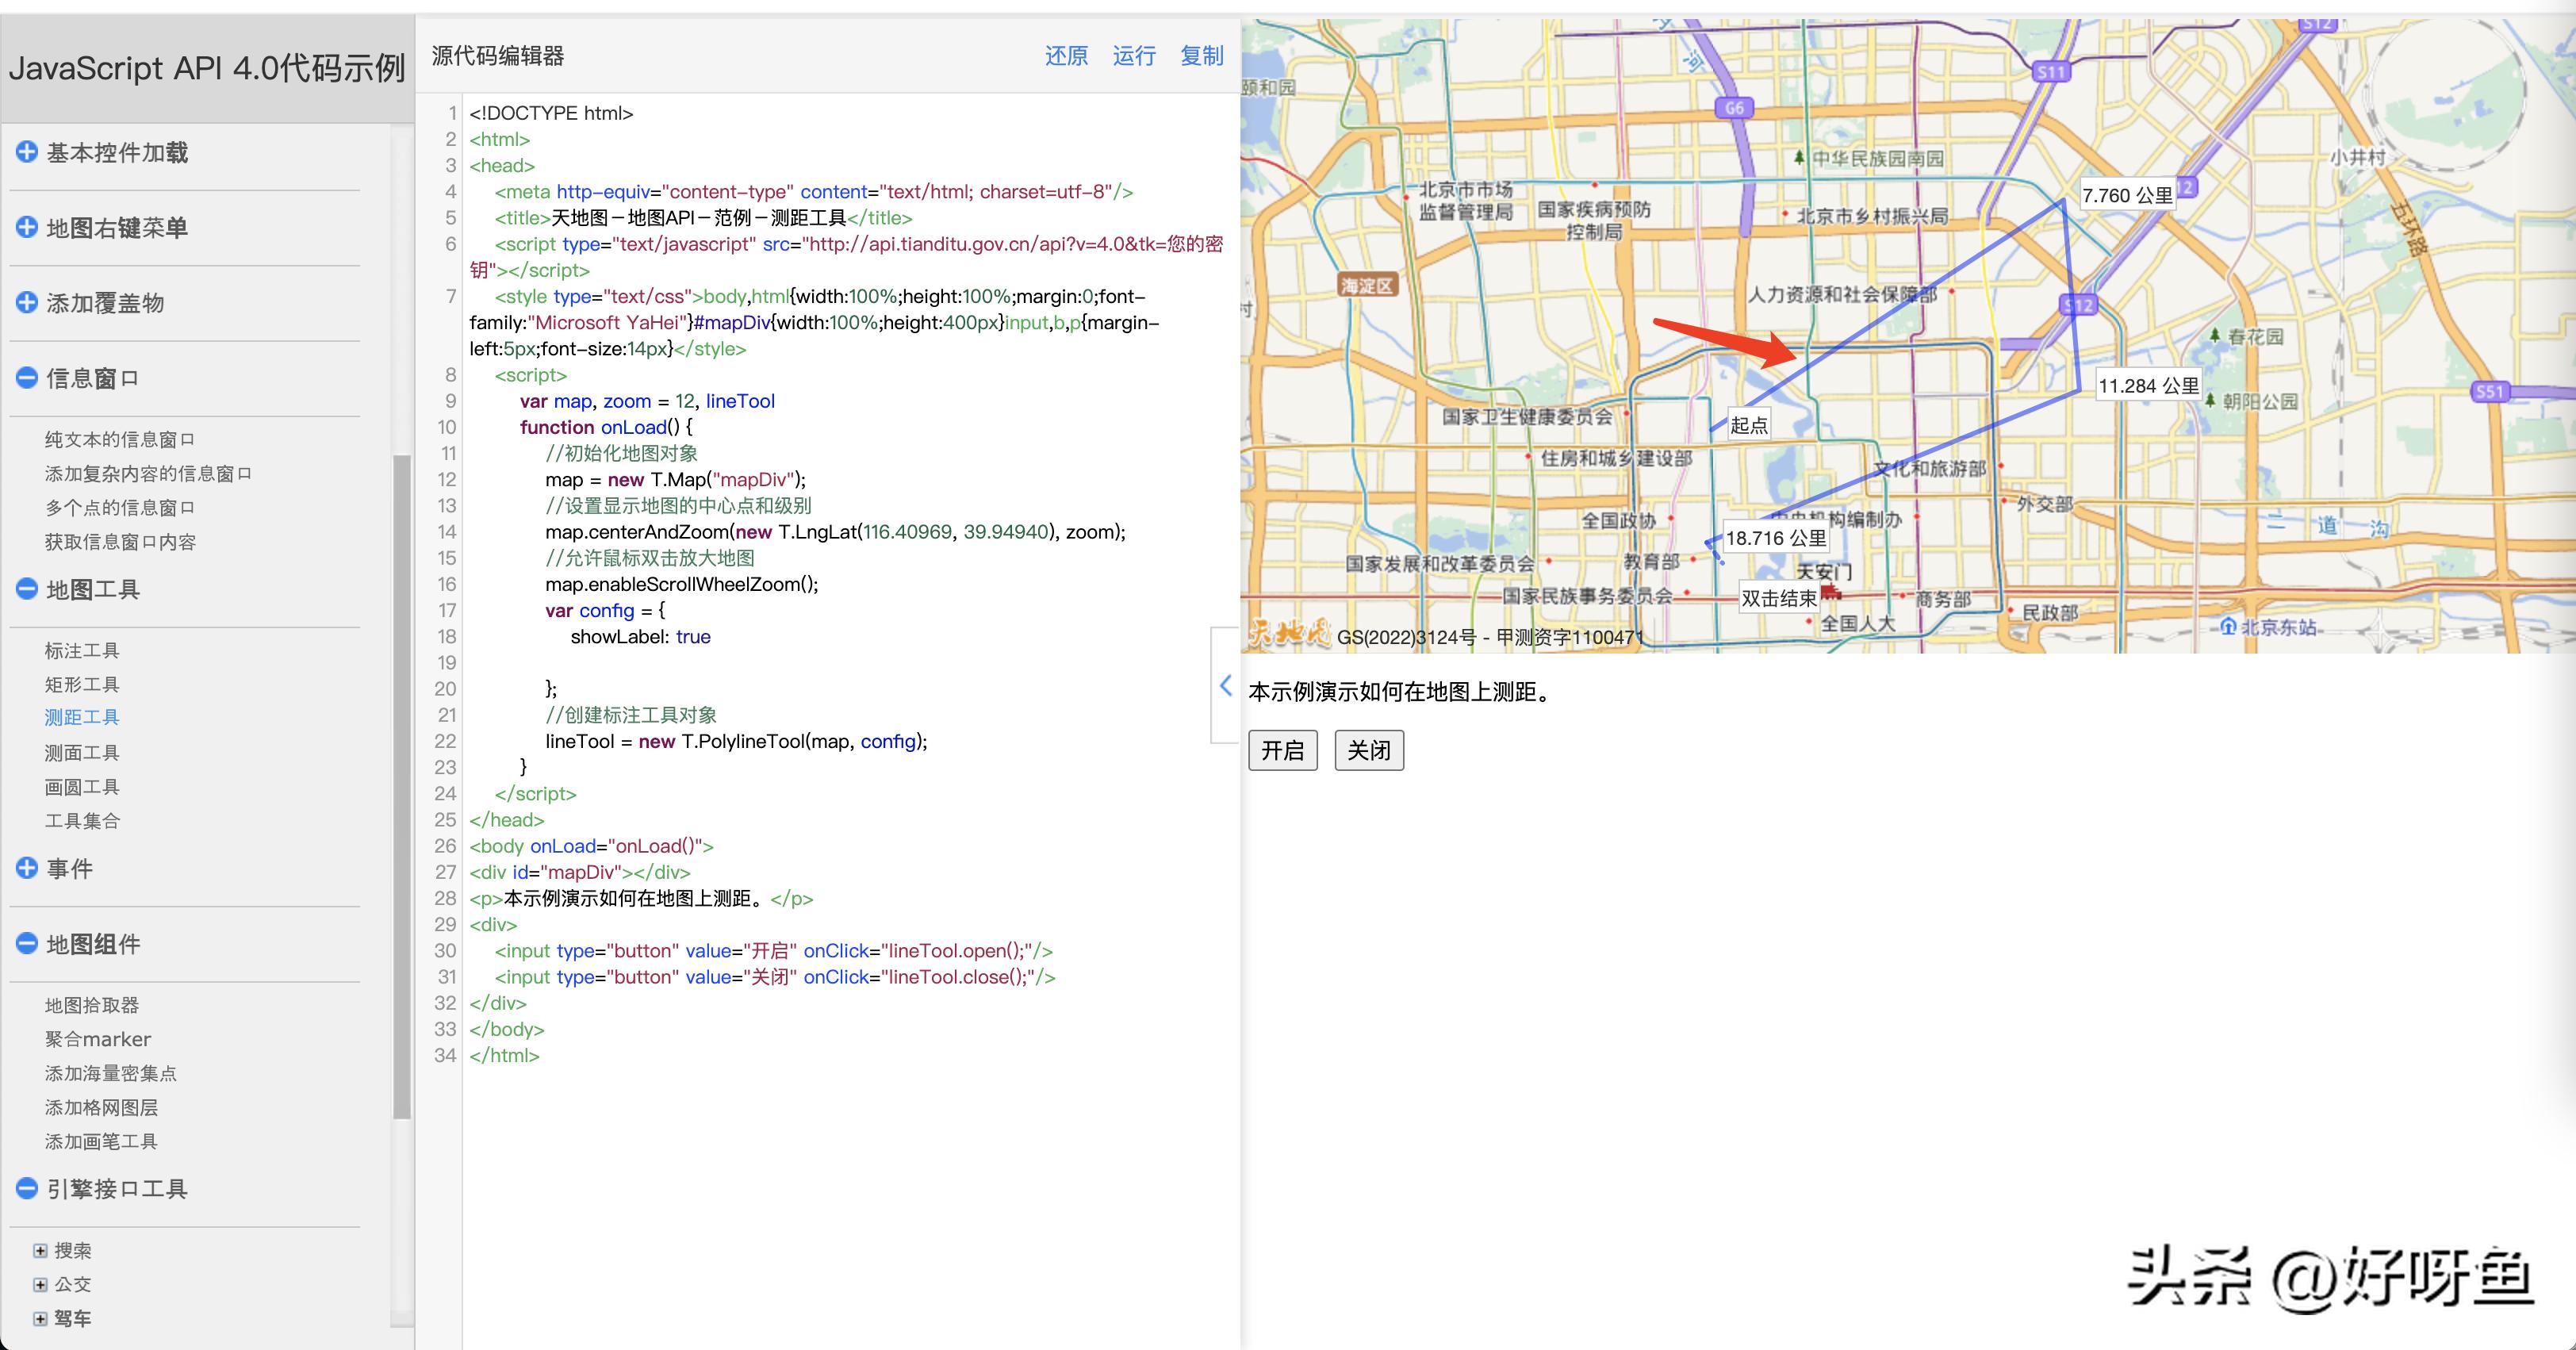Expand the 搜索 tree node
This screenshot has width=2576, height=1350.
click(40, 1250)
